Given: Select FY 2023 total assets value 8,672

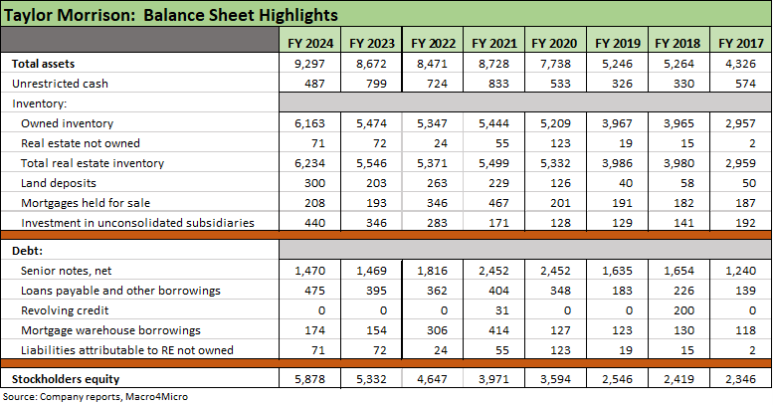Looking at the screenshot, I should pyautogui.click(x=371, y=64).
